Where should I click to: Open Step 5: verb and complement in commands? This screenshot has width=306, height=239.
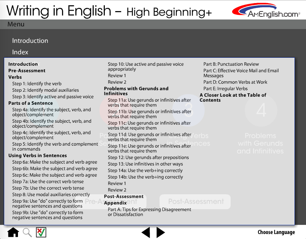tap(55, 146)
